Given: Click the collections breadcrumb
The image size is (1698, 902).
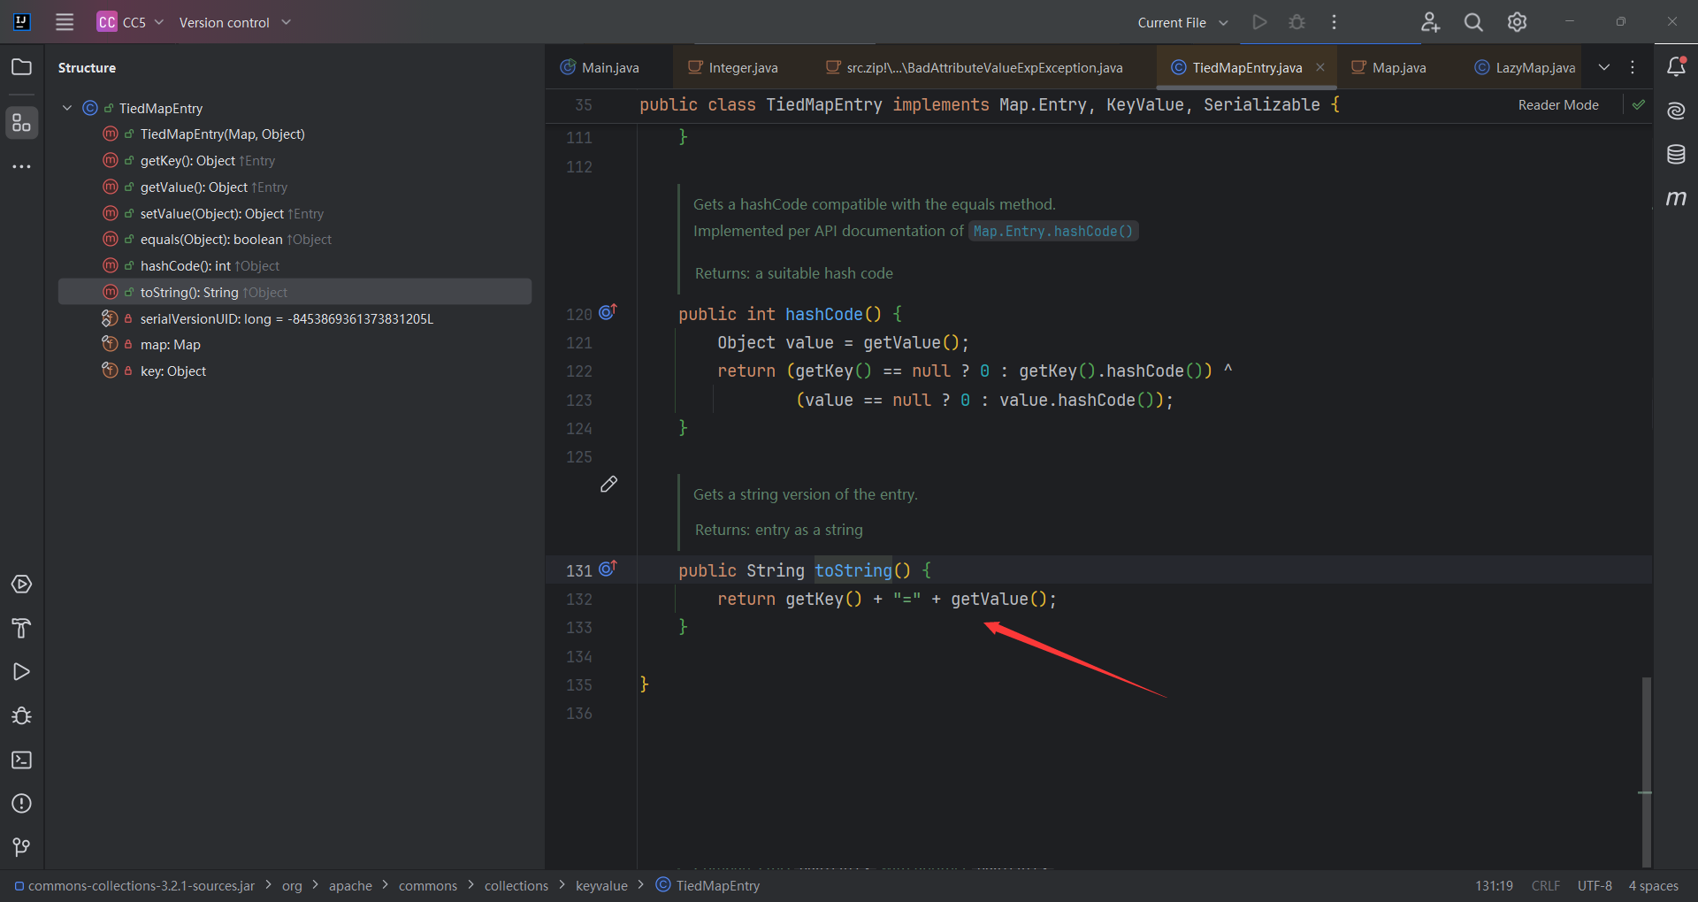Looking at the screenshot, I should 516,885.
